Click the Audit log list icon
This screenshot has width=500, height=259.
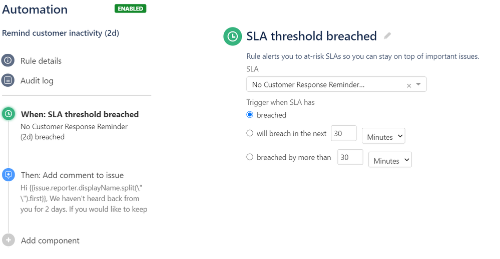tap(8, 80)
